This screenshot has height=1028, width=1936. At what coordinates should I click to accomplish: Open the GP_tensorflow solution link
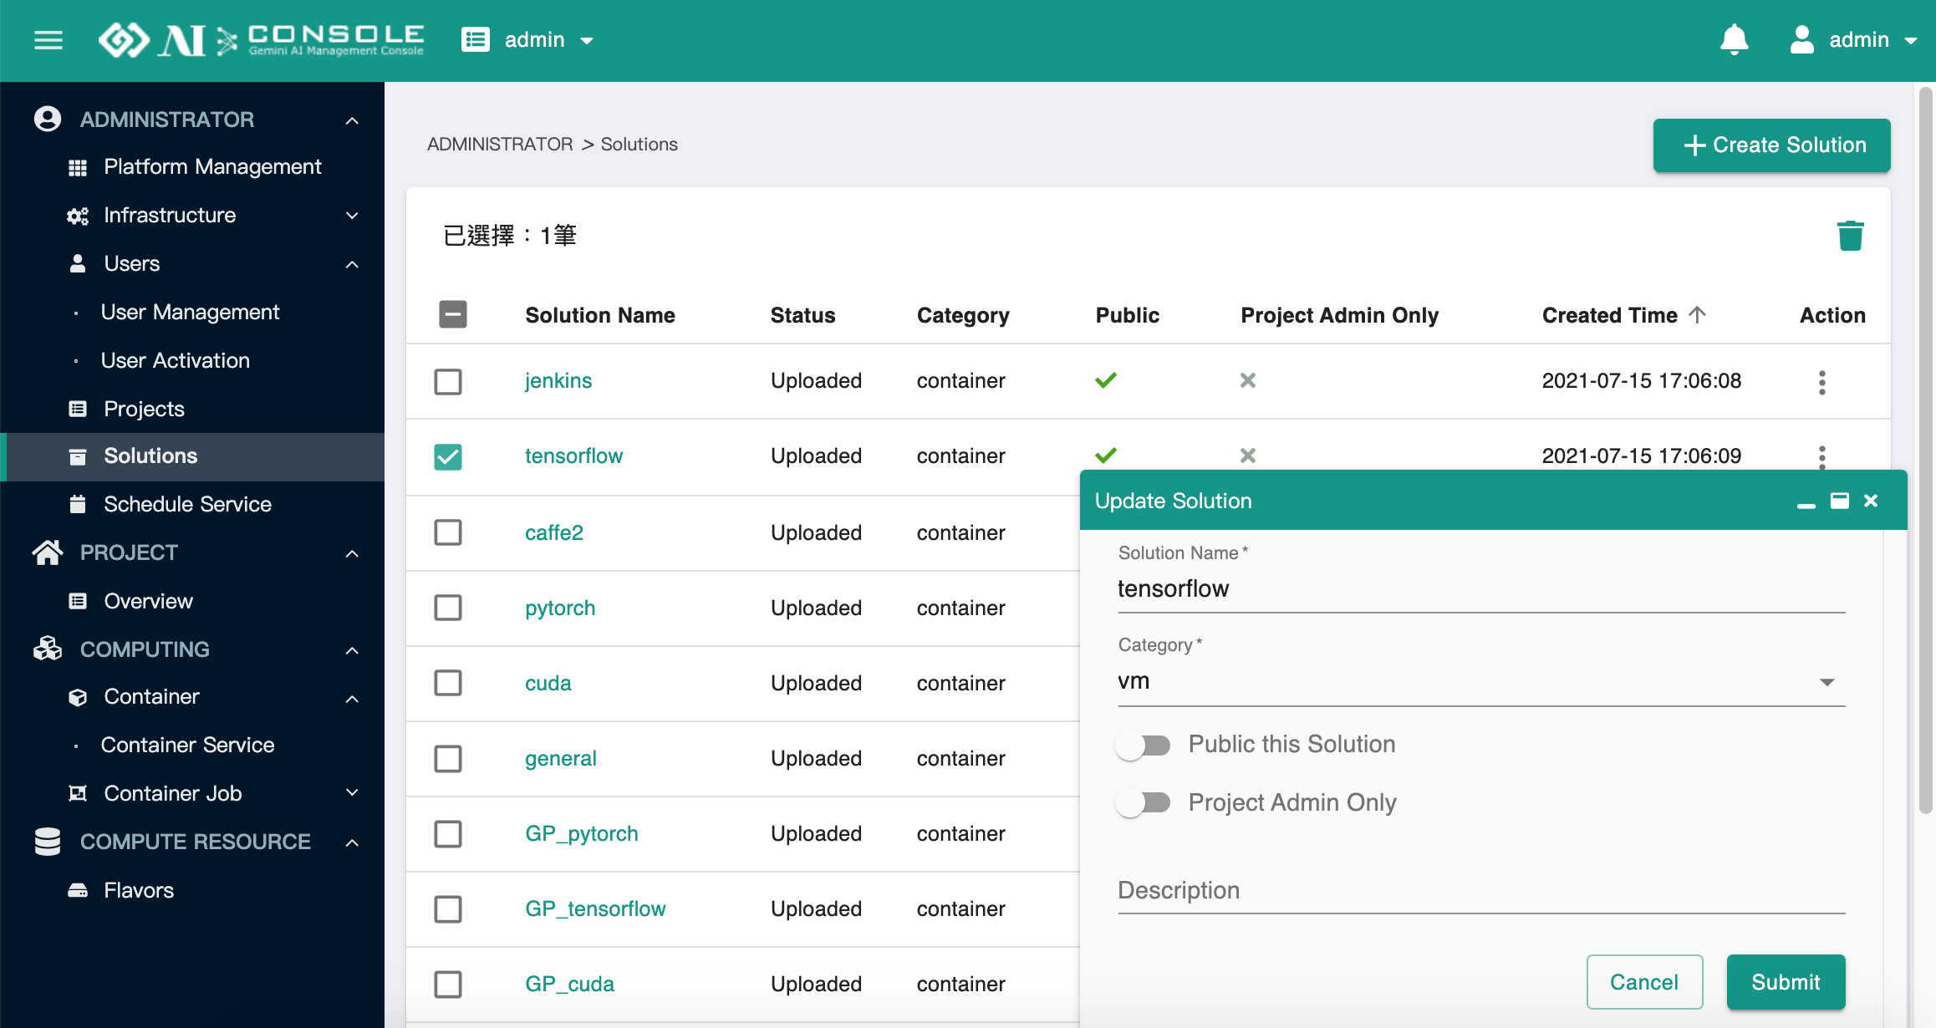pyautogui.click(x=595, y=908)
